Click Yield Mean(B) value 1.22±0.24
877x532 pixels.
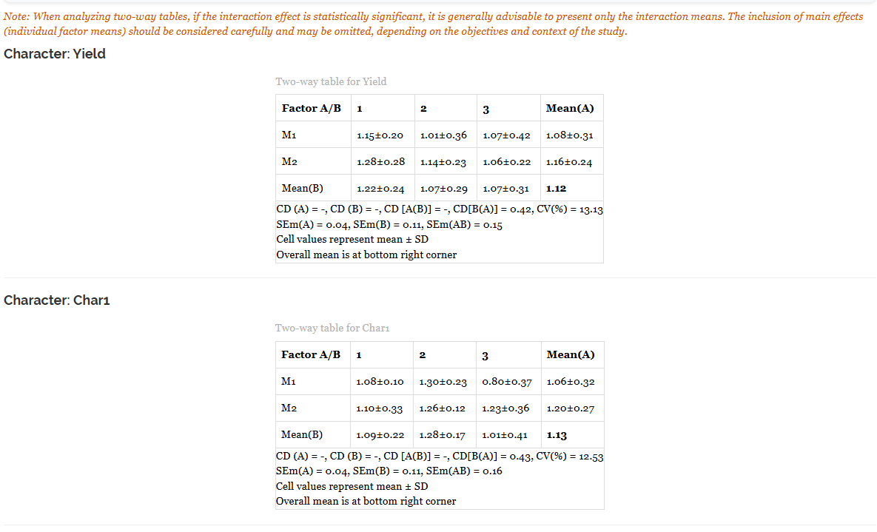click(x=380, y=189)
